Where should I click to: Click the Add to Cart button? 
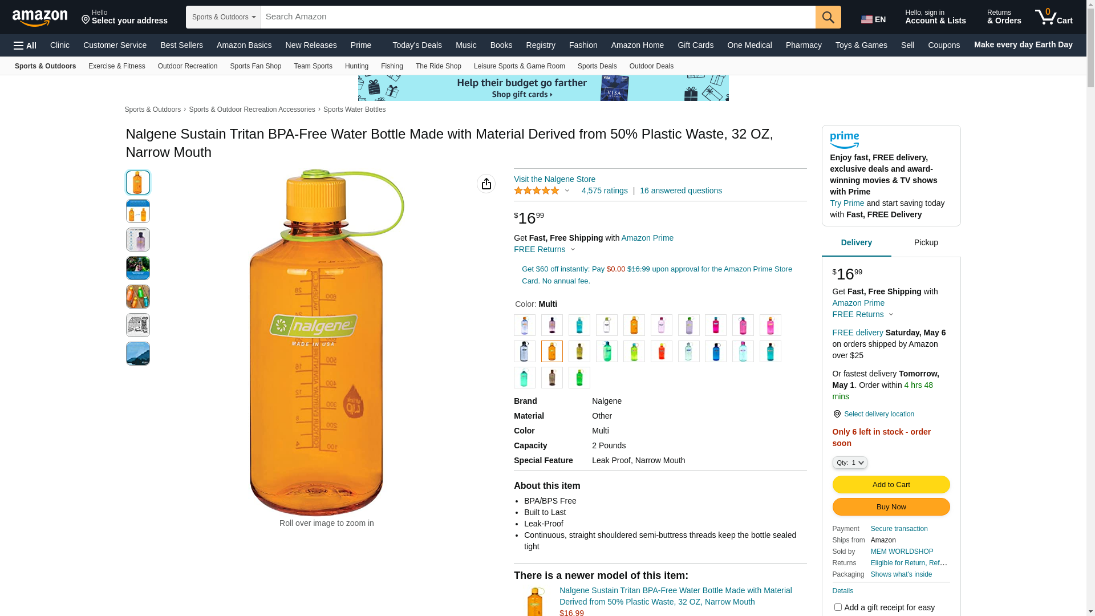click(x=891, y=484)
